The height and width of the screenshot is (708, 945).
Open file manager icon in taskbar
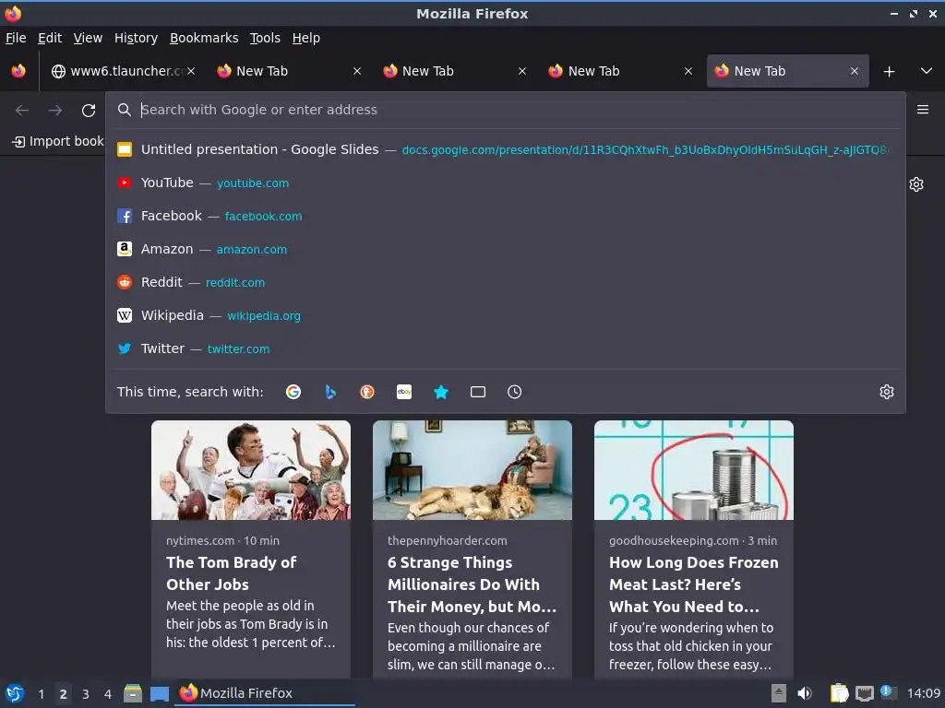coord(133,693)
